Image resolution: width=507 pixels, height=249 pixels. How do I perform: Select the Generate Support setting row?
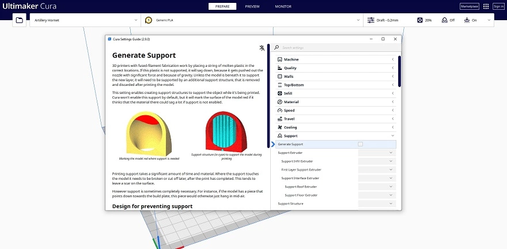point(336,144)
